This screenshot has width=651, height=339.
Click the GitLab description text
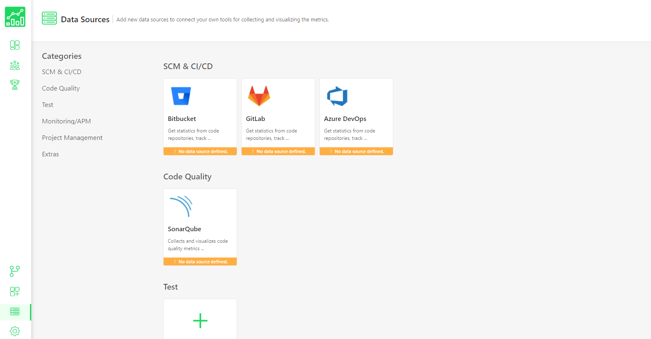click(272, 135)
